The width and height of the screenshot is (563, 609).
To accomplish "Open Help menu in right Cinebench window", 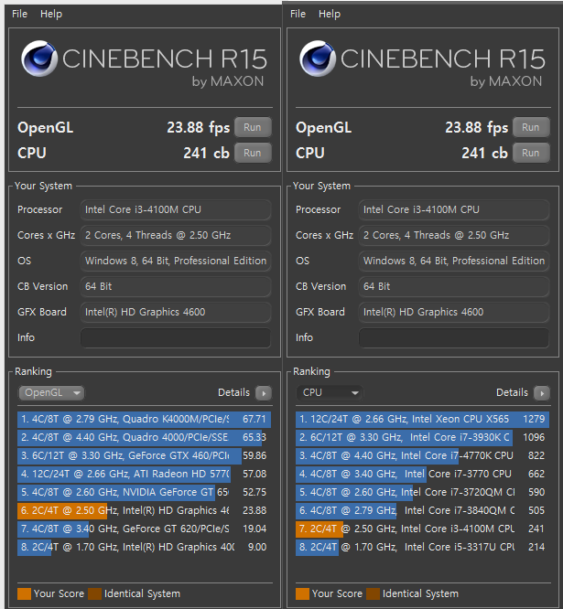I will [x=330, y=14].
